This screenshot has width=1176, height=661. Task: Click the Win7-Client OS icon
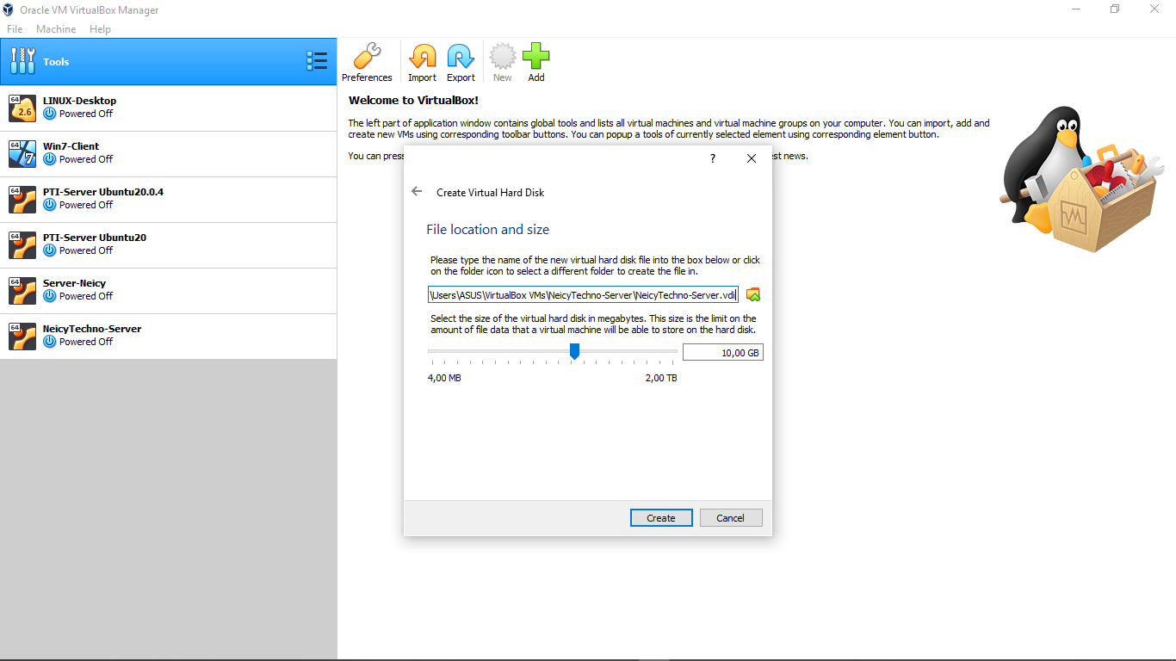tap(22, 154)
